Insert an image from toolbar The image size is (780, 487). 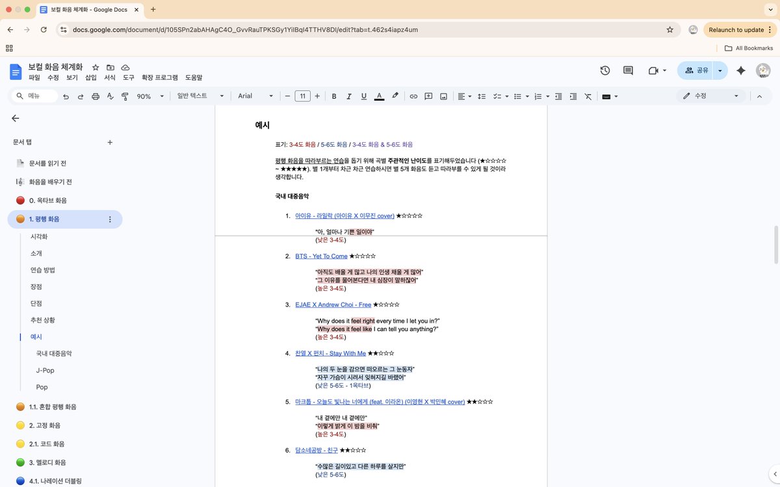tap(443, 96)
